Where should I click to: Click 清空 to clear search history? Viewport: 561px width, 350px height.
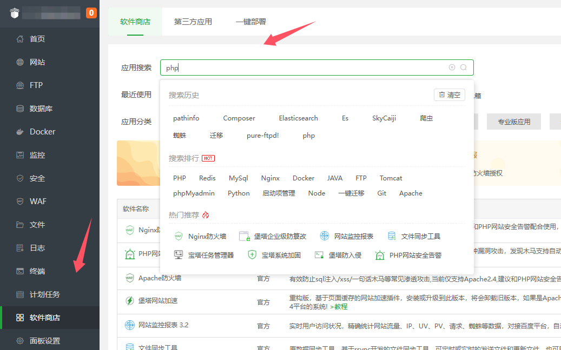tap(450, 95)
